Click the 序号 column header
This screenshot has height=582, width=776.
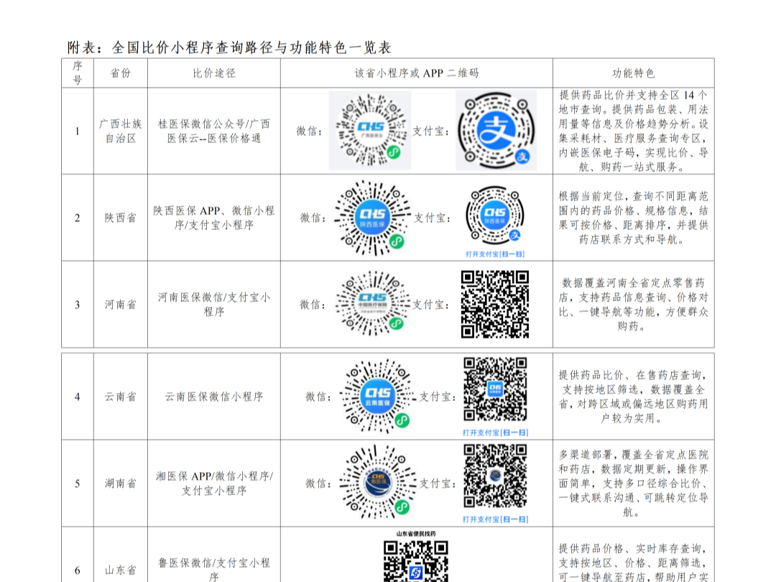[x=77, y=73]
